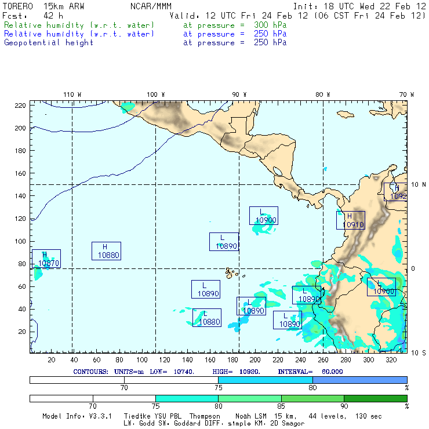Select the turquoise 75–80% segment of lower colorbar
429x429 pixels.
coord(187,398)
